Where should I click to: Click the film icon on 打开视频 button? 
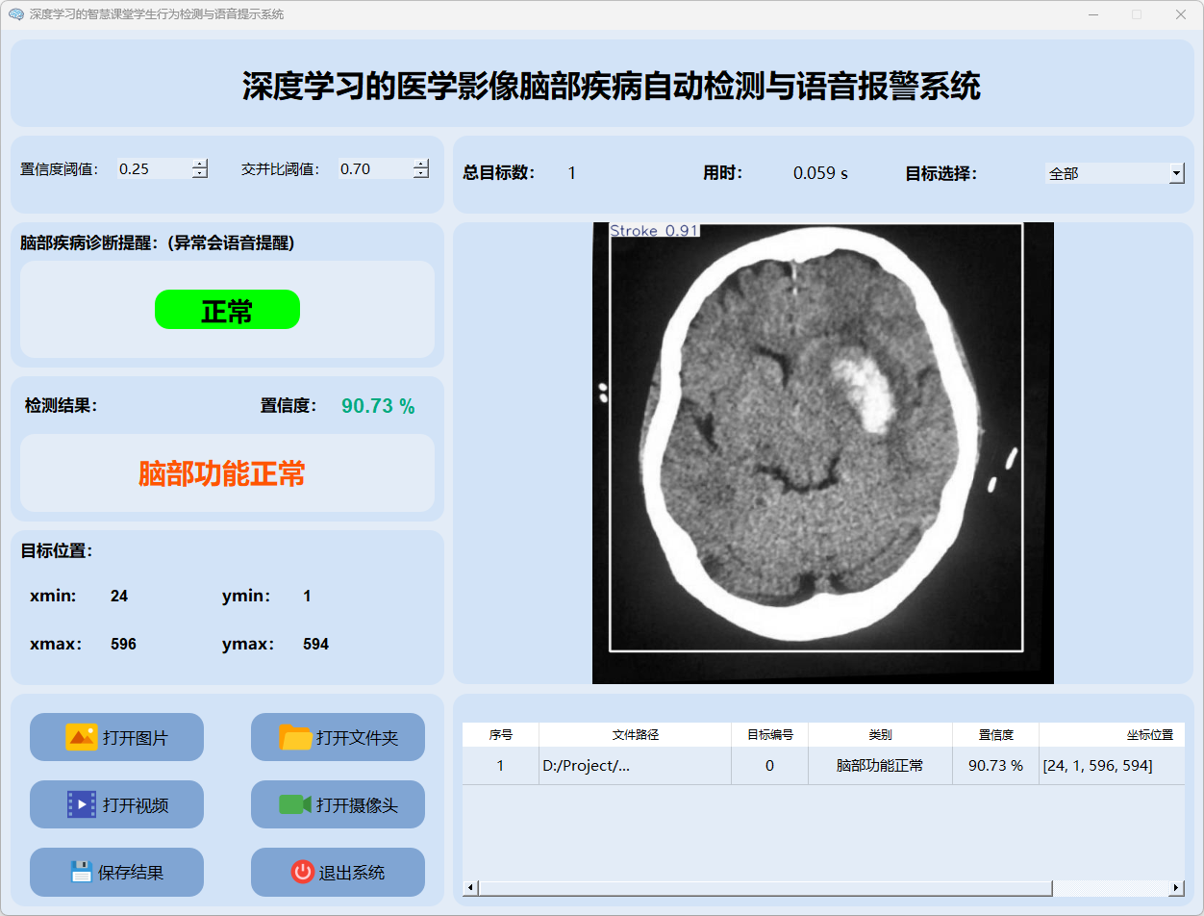pyautogui.click(x=82, y=804)
